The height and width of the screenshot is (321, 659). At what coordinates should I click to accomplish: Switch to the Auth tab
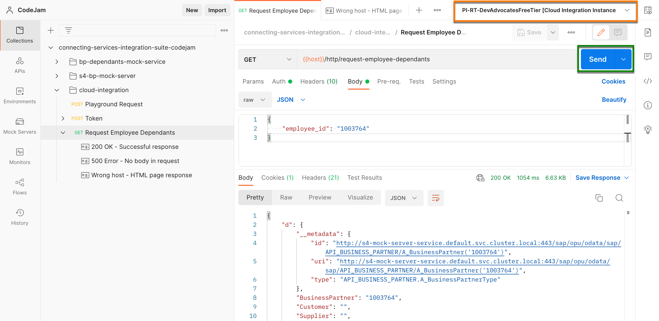282,81
